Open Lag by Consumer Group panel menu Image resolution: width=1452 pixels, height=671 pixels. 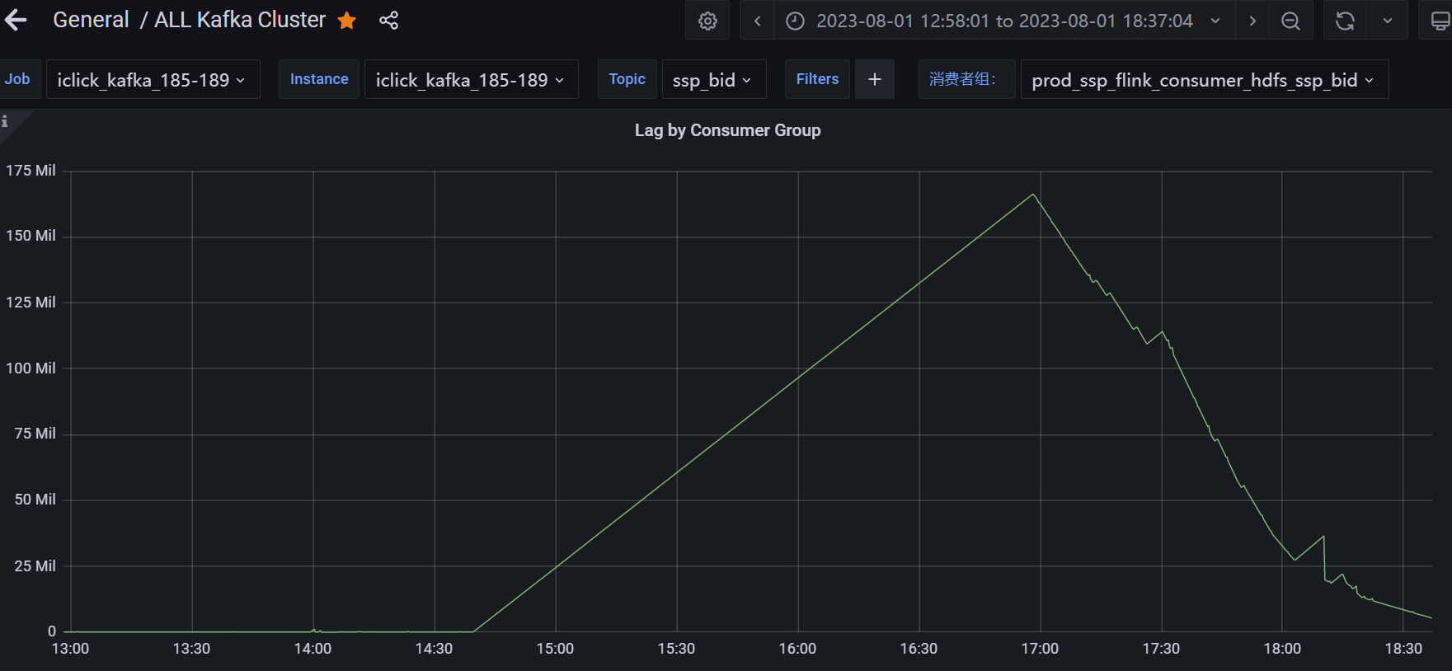727,130
